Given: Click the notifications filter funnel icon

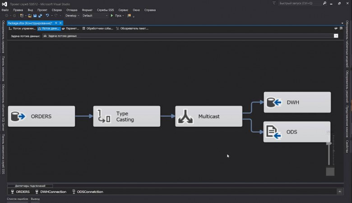Looking at the screenshot, I should pyautogui.click(x=274, y=3).
